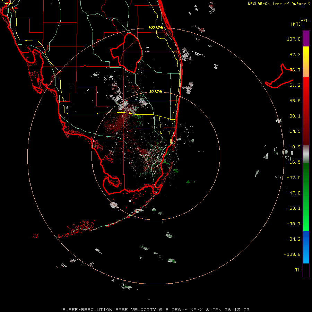Select the -94.2 velocity scale label
This screenshot has width=312, height=312.
(294, 239)
